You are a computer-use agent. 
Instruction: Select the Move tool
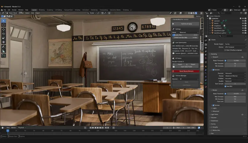[x=4, y=30]
